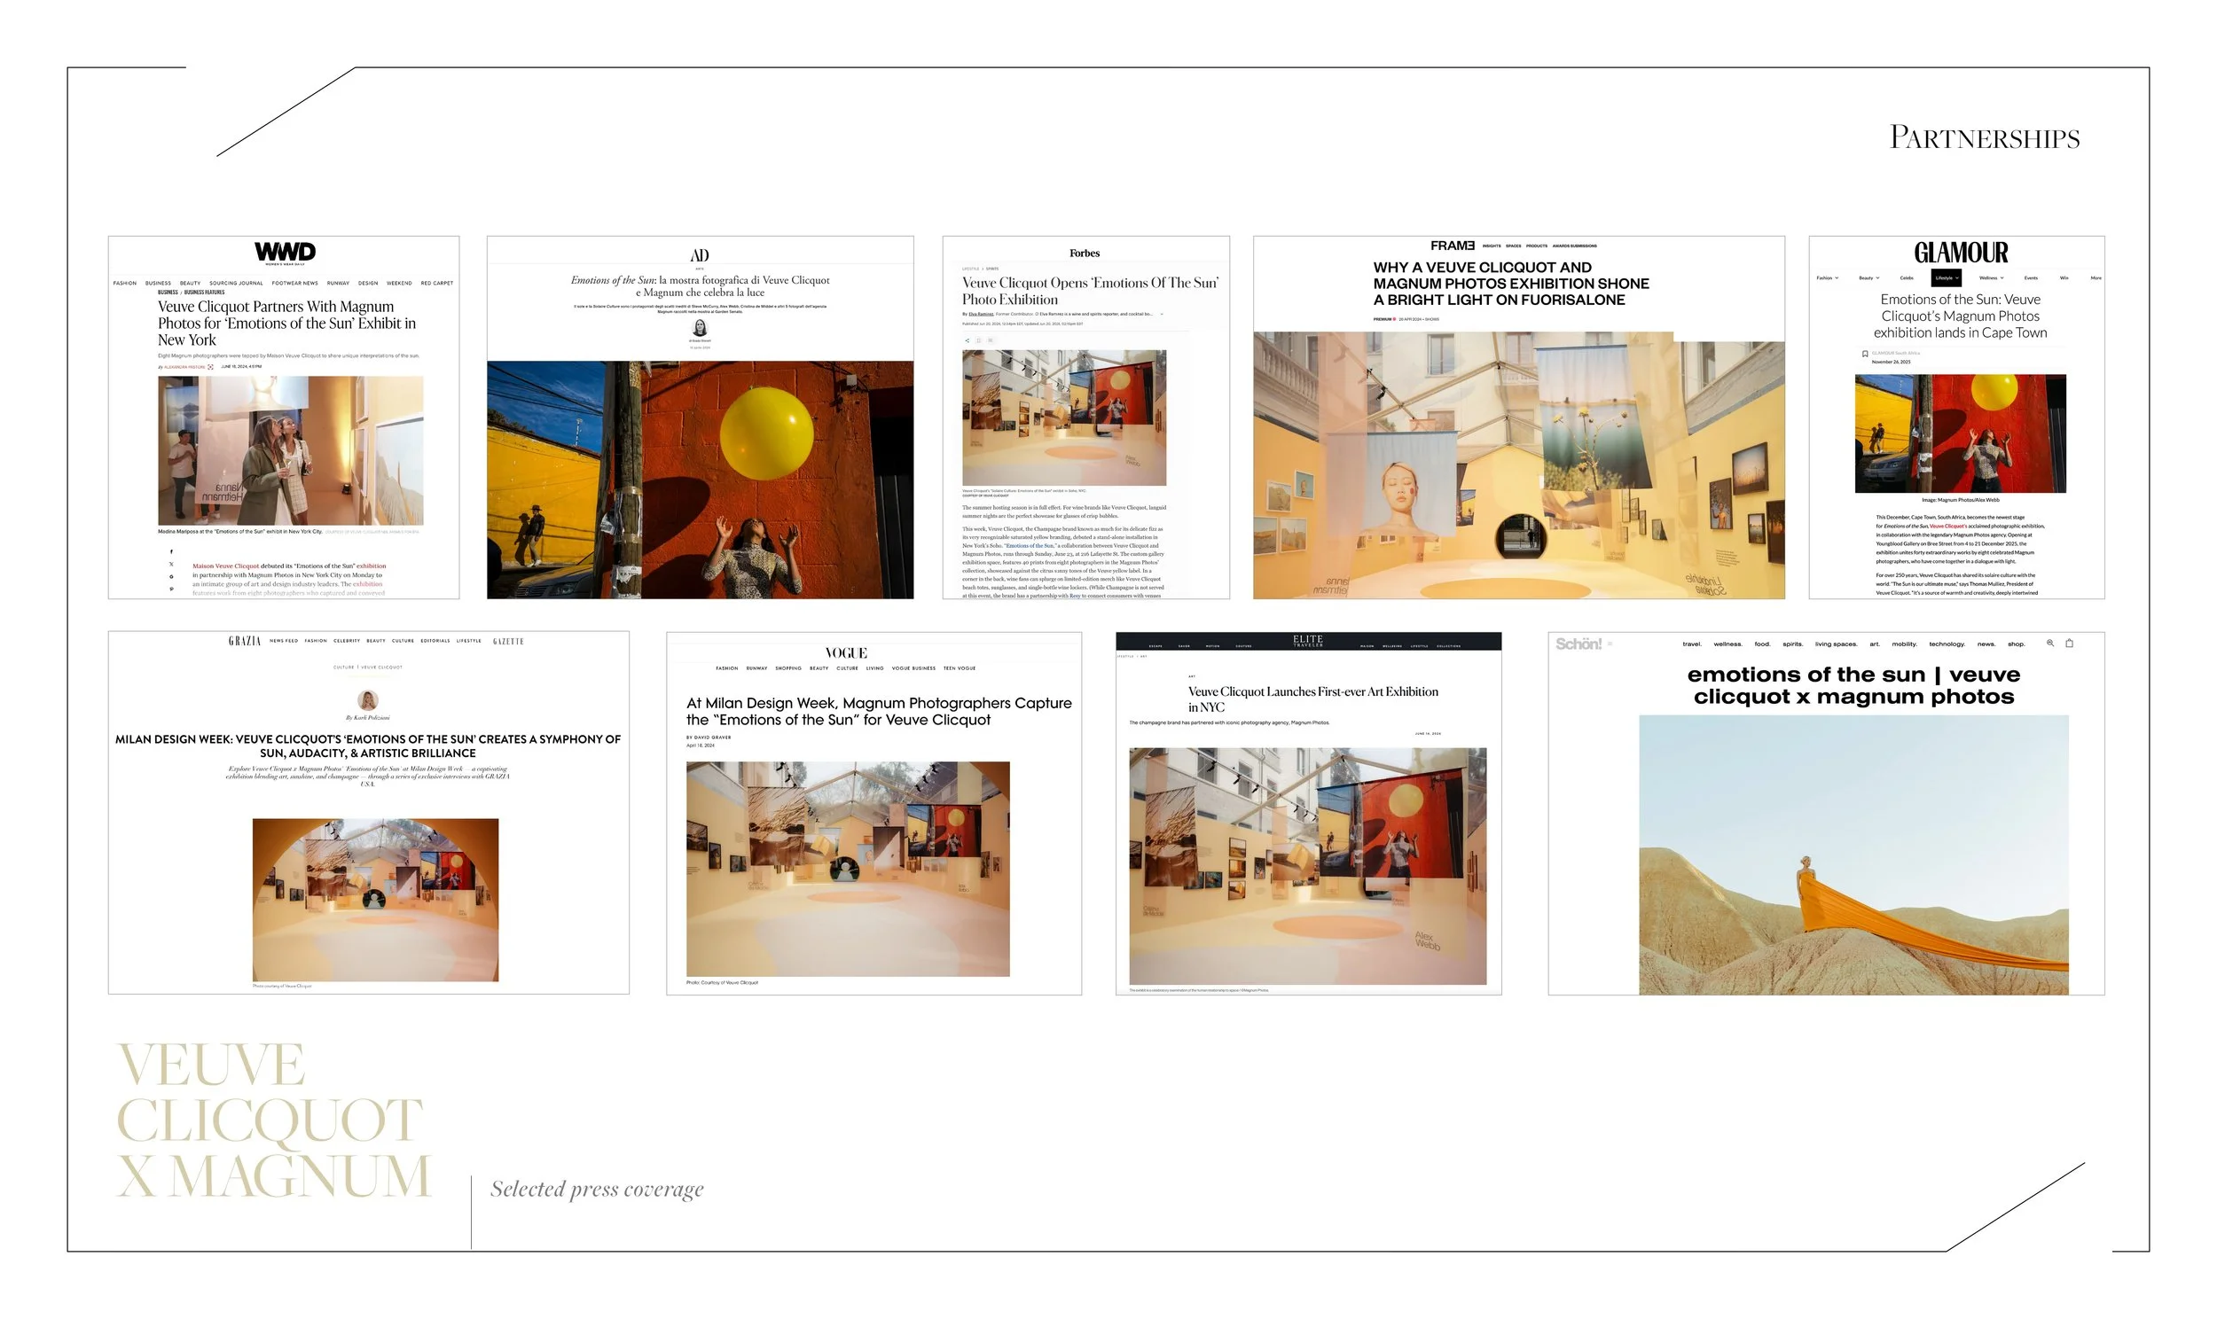Open search in the Schön! header
The height and width of the screenshot is (1319, 2217).
coord(2050,643)
